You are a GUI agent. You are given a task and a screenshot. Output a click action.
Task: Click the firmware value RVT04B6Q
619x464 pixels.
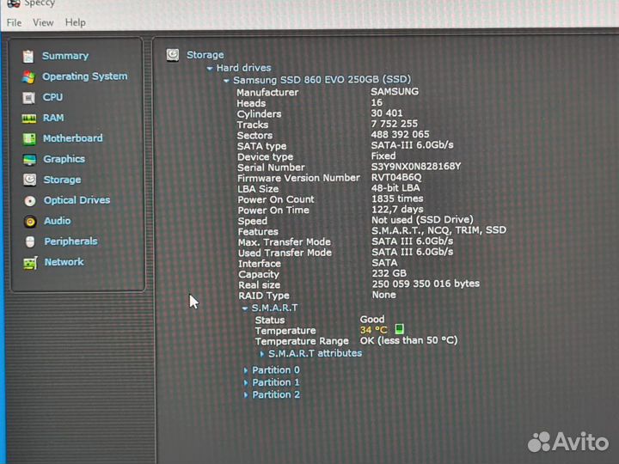tap(396, 177)
